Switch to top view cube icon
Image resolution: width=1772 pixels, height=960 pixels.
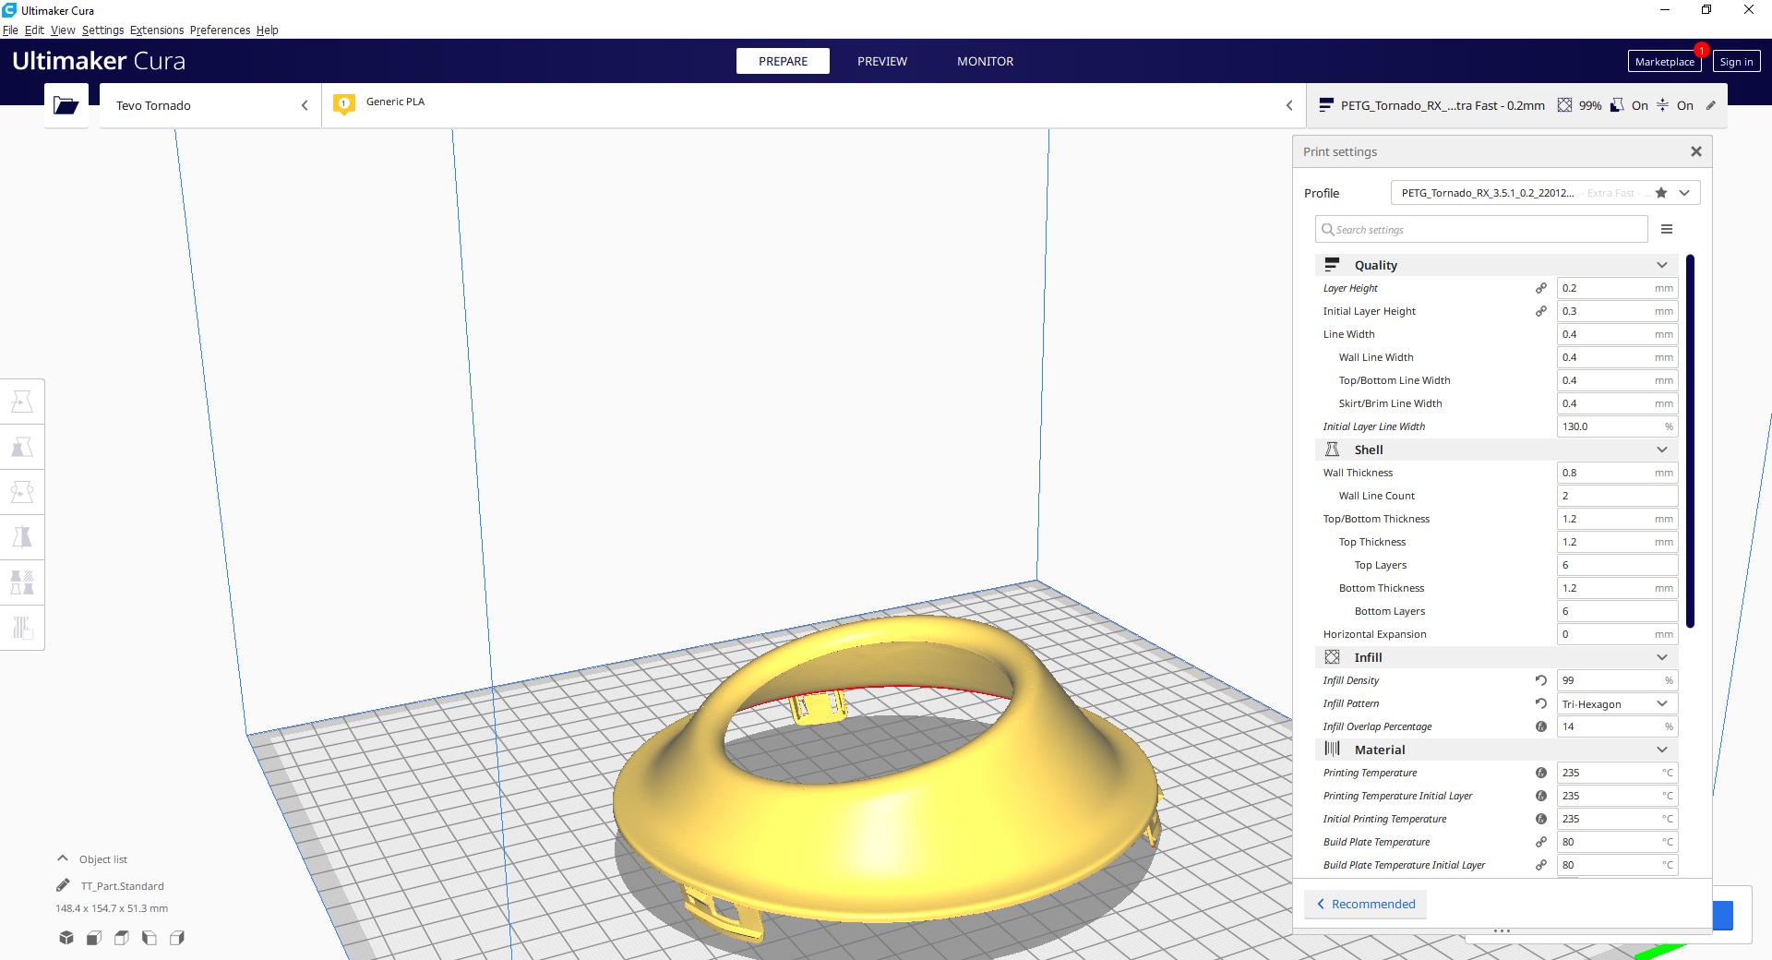[x=122, y=938]
